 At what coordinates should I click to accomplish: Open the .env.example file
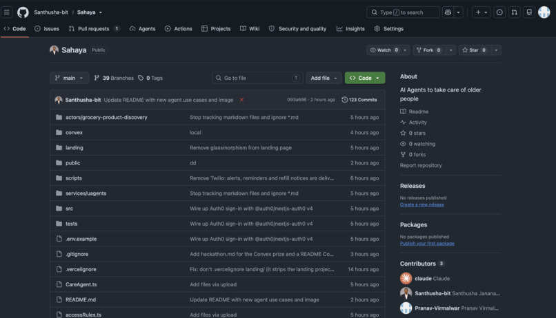pyautogui.click(x=81, y=239)
